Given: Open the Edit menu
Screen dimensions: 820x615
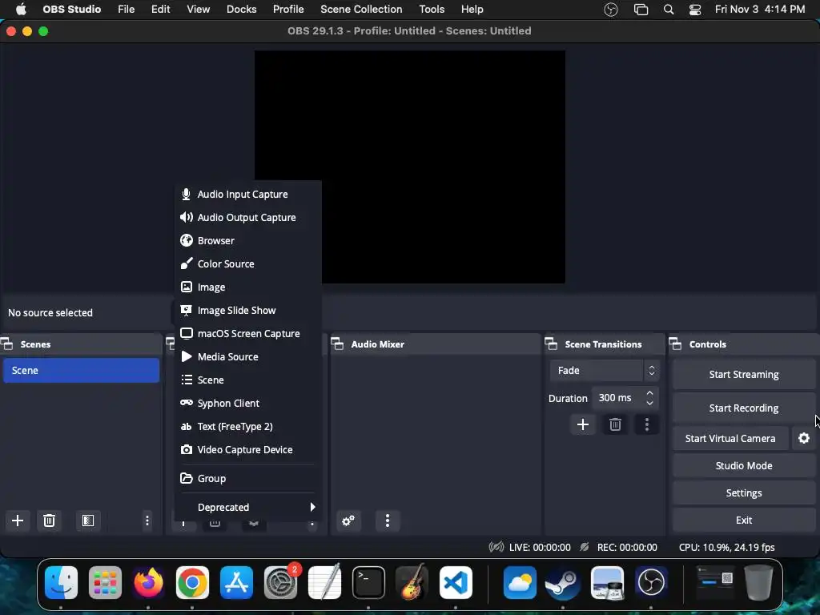Looking at the screenshot, I should pyautogui.click(x=160, y=10).
